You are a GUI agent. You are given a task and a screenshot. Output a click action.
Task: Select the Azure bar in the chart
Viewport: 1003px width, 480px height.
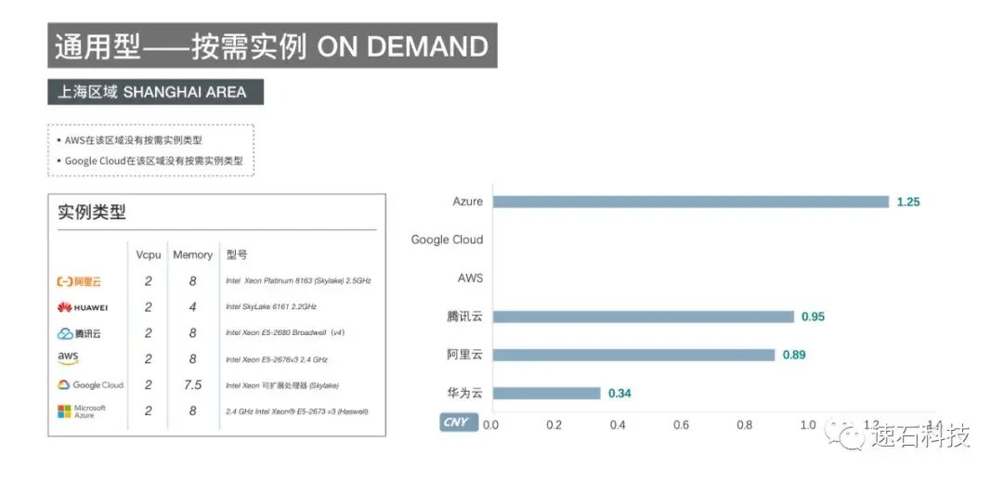(691, 202)
